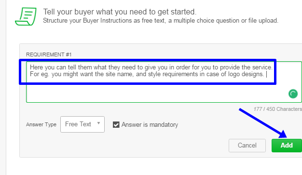Click the 'Answer is mandatory' label text

coord(150,124)
